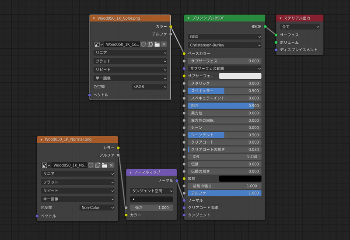
Task: Click open folder icon in Wood050_1K_Color node
Action: 157,44
